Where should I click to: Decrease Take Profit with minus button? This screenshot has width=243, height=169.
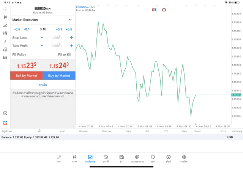[x=42, y=46]
